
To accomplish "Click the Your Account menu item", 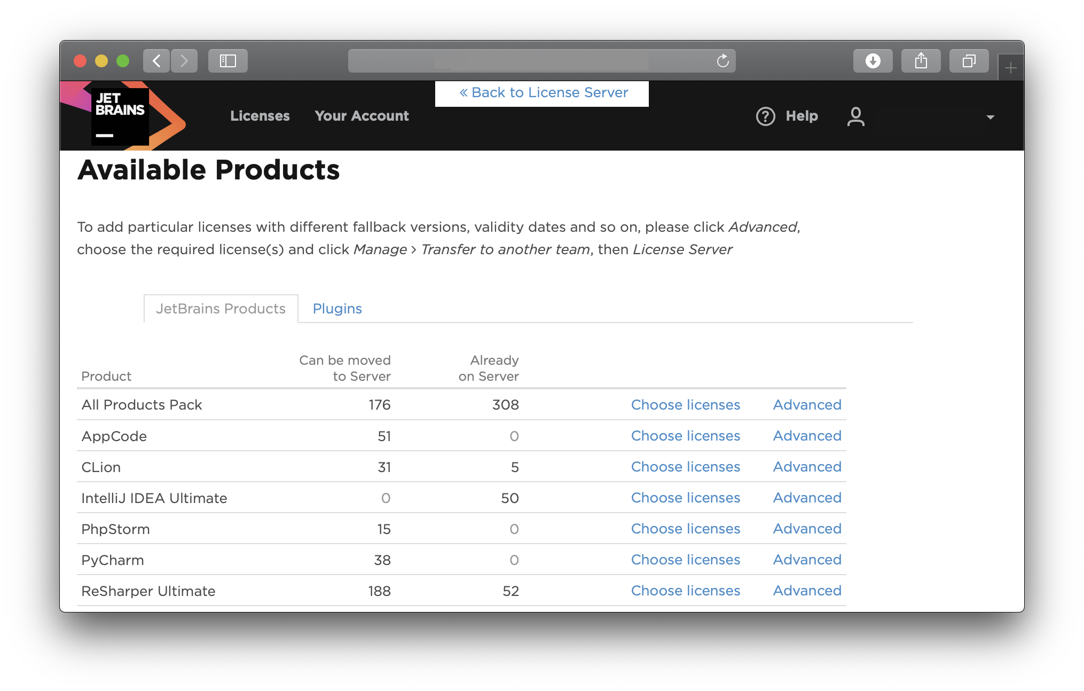I will tap(361, 116).
